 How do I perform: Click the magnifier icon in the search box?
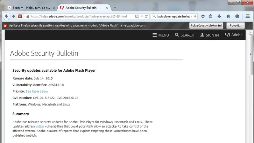click(x=154, y=16)
